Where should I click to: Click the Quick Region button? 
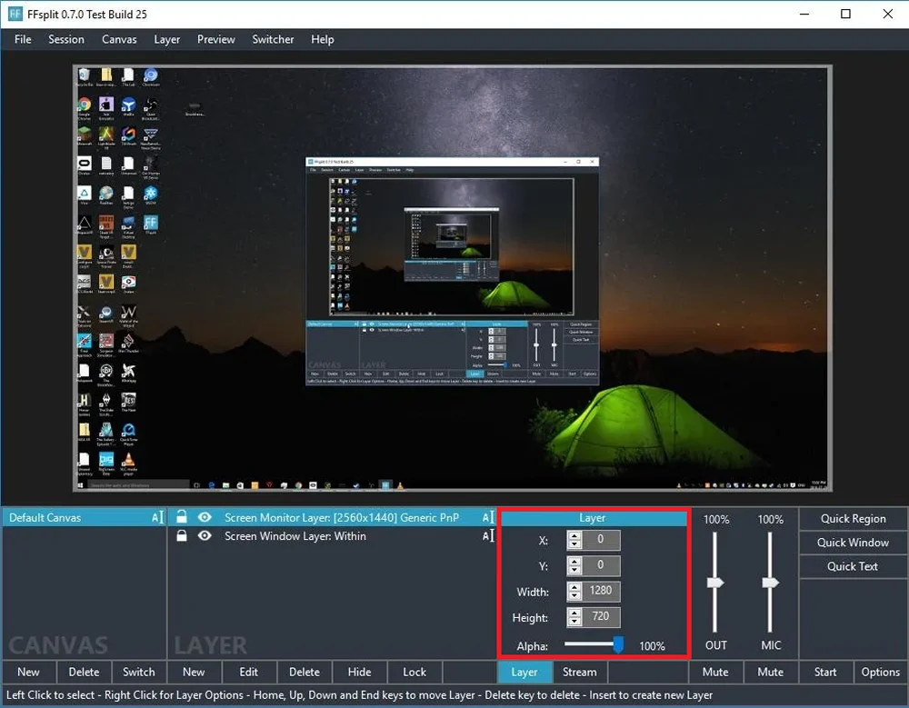853,519
